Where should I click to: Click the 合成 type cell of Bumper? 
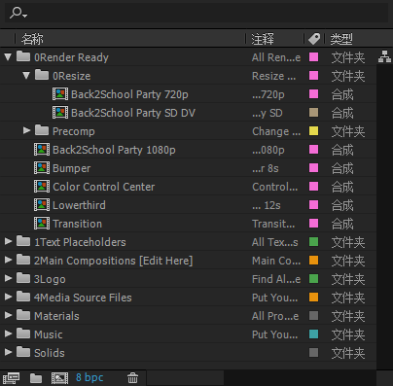pyautogui.click(x=342, y=168)
